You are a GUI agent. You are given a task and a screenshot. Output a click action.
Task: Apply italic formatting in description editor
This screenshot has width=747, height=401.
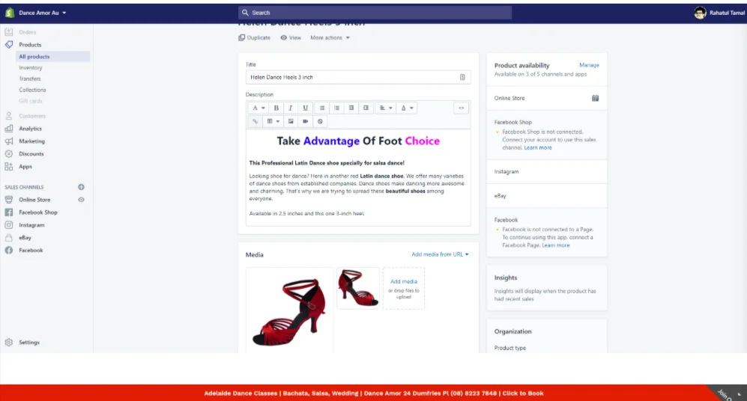[290, 108]
